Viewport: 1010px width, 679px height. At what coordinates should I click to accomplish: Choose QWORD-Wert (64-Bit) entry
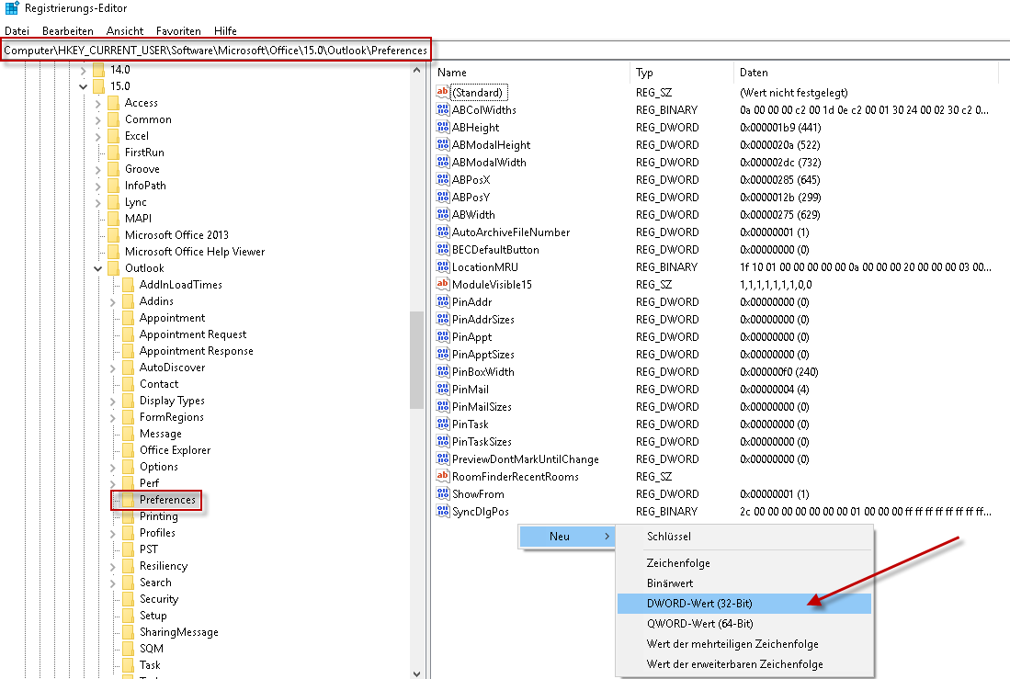[x=744, y=624]
